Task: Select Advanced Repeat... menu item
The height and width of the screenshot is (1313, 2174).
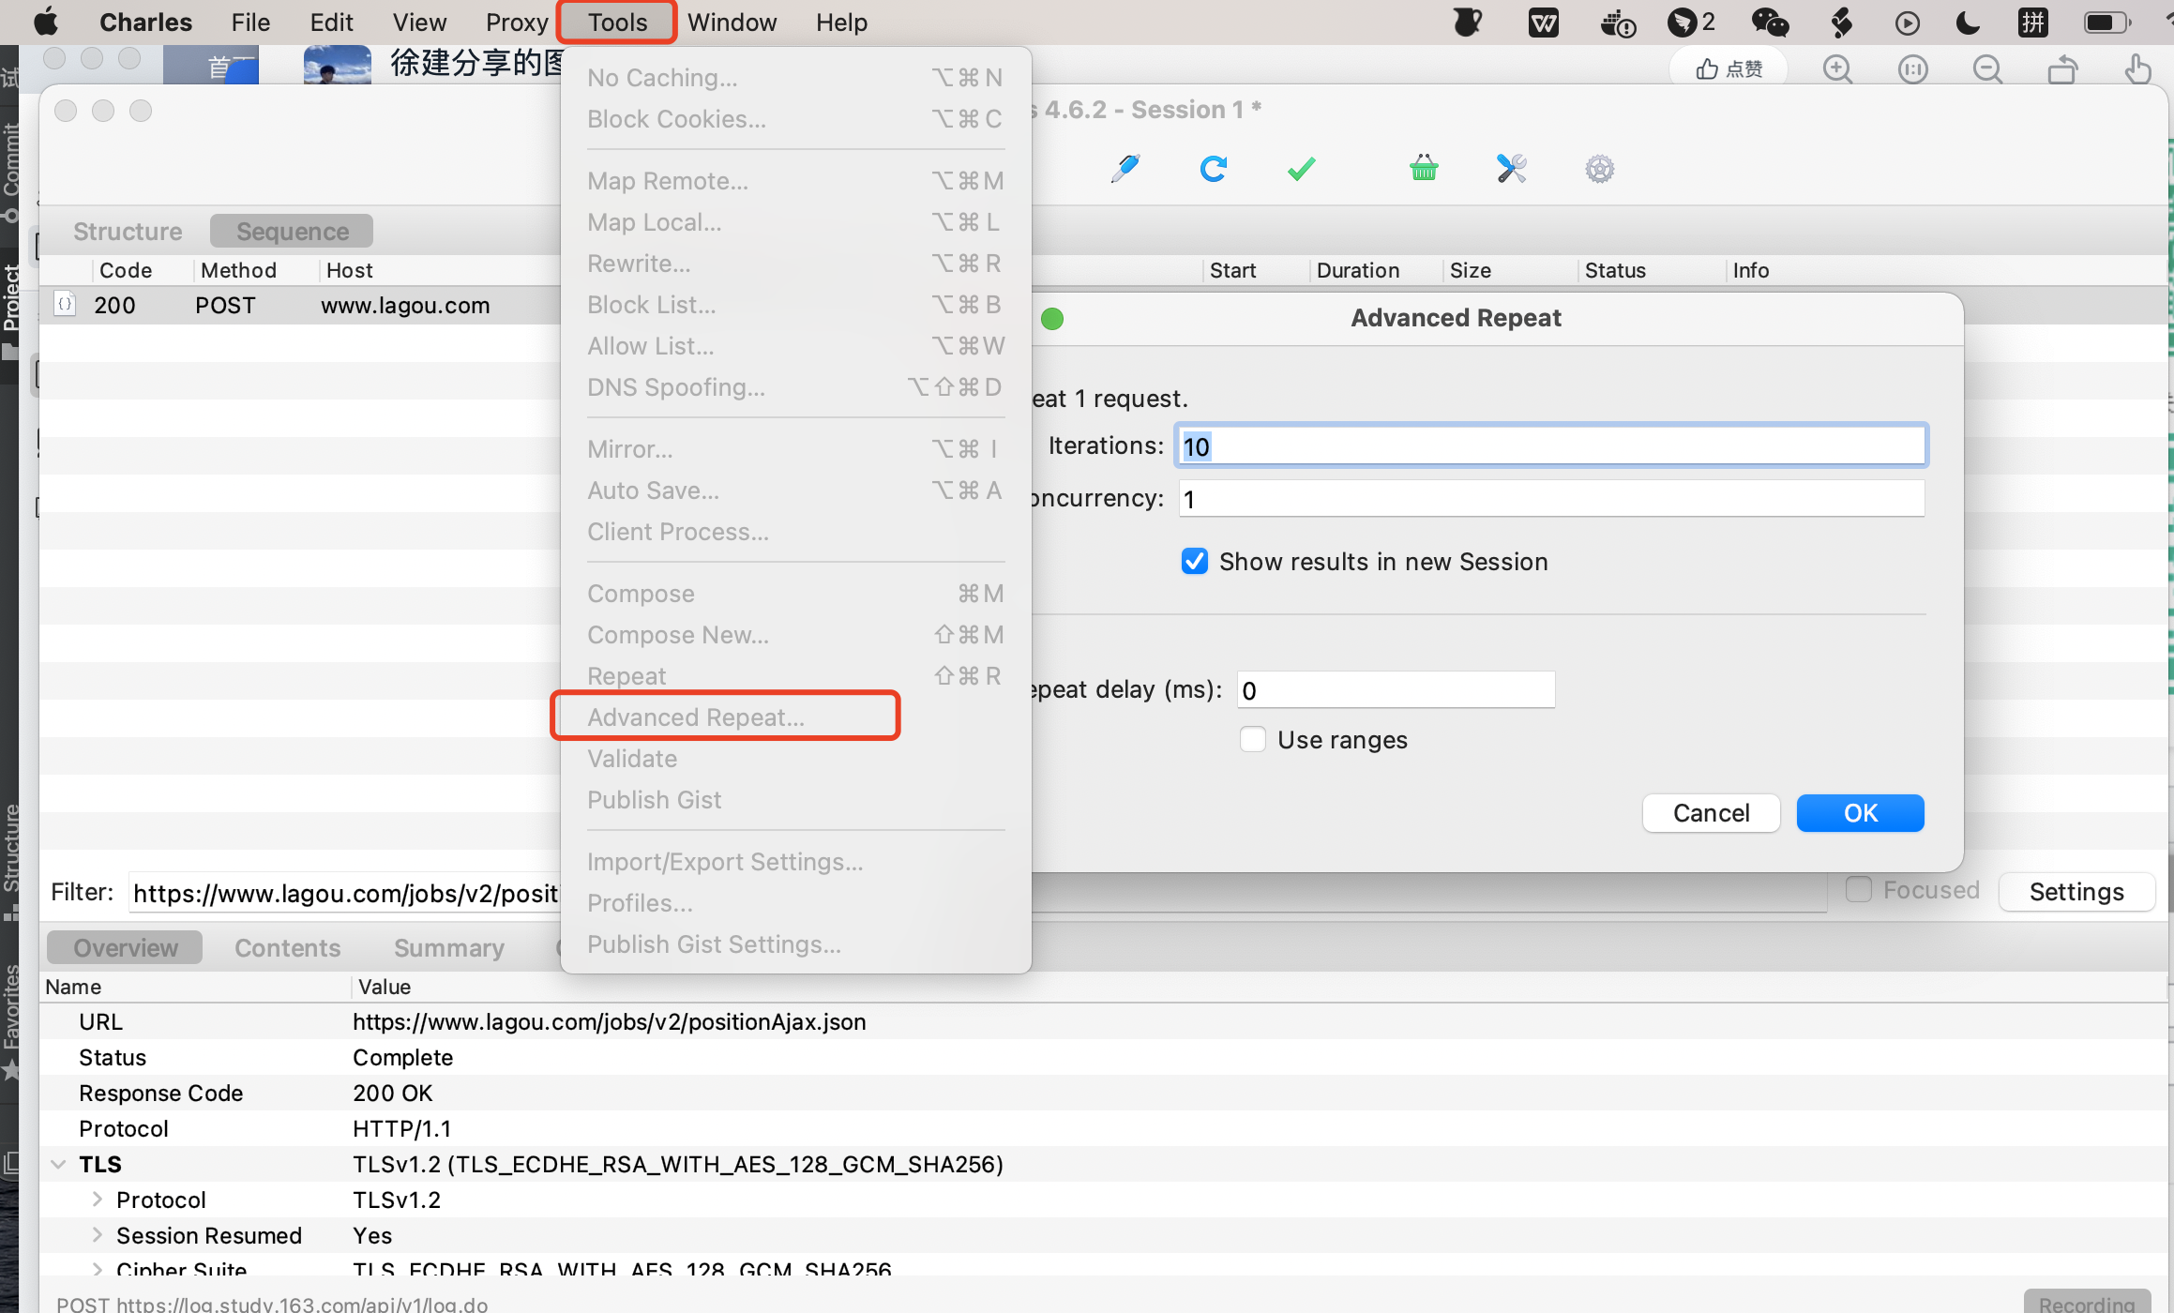Action: coord(696,717)
